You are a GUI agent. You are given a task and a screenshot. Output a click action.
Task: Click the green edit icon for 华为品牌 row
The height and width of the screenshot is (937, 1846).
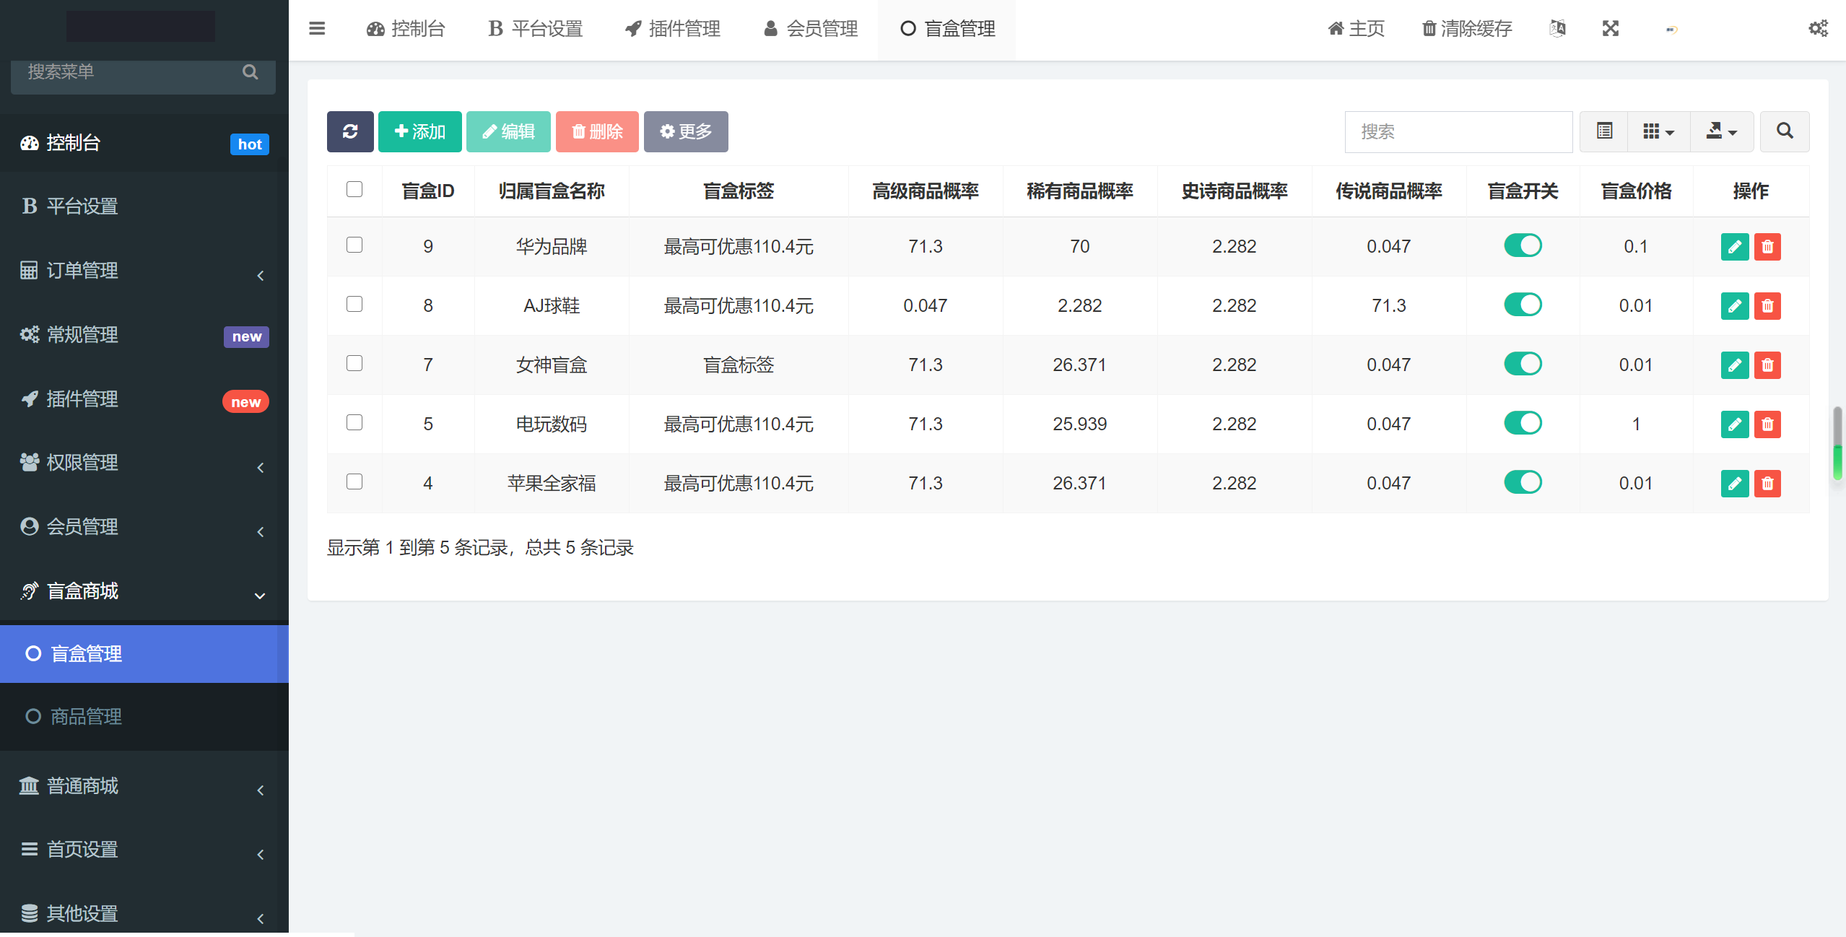1734,247
